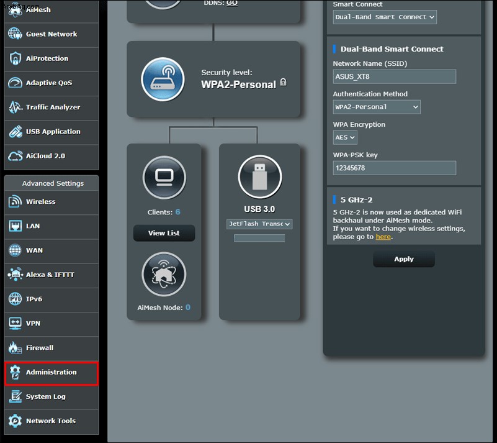Click the USB 3.0 drive icon

260,176
